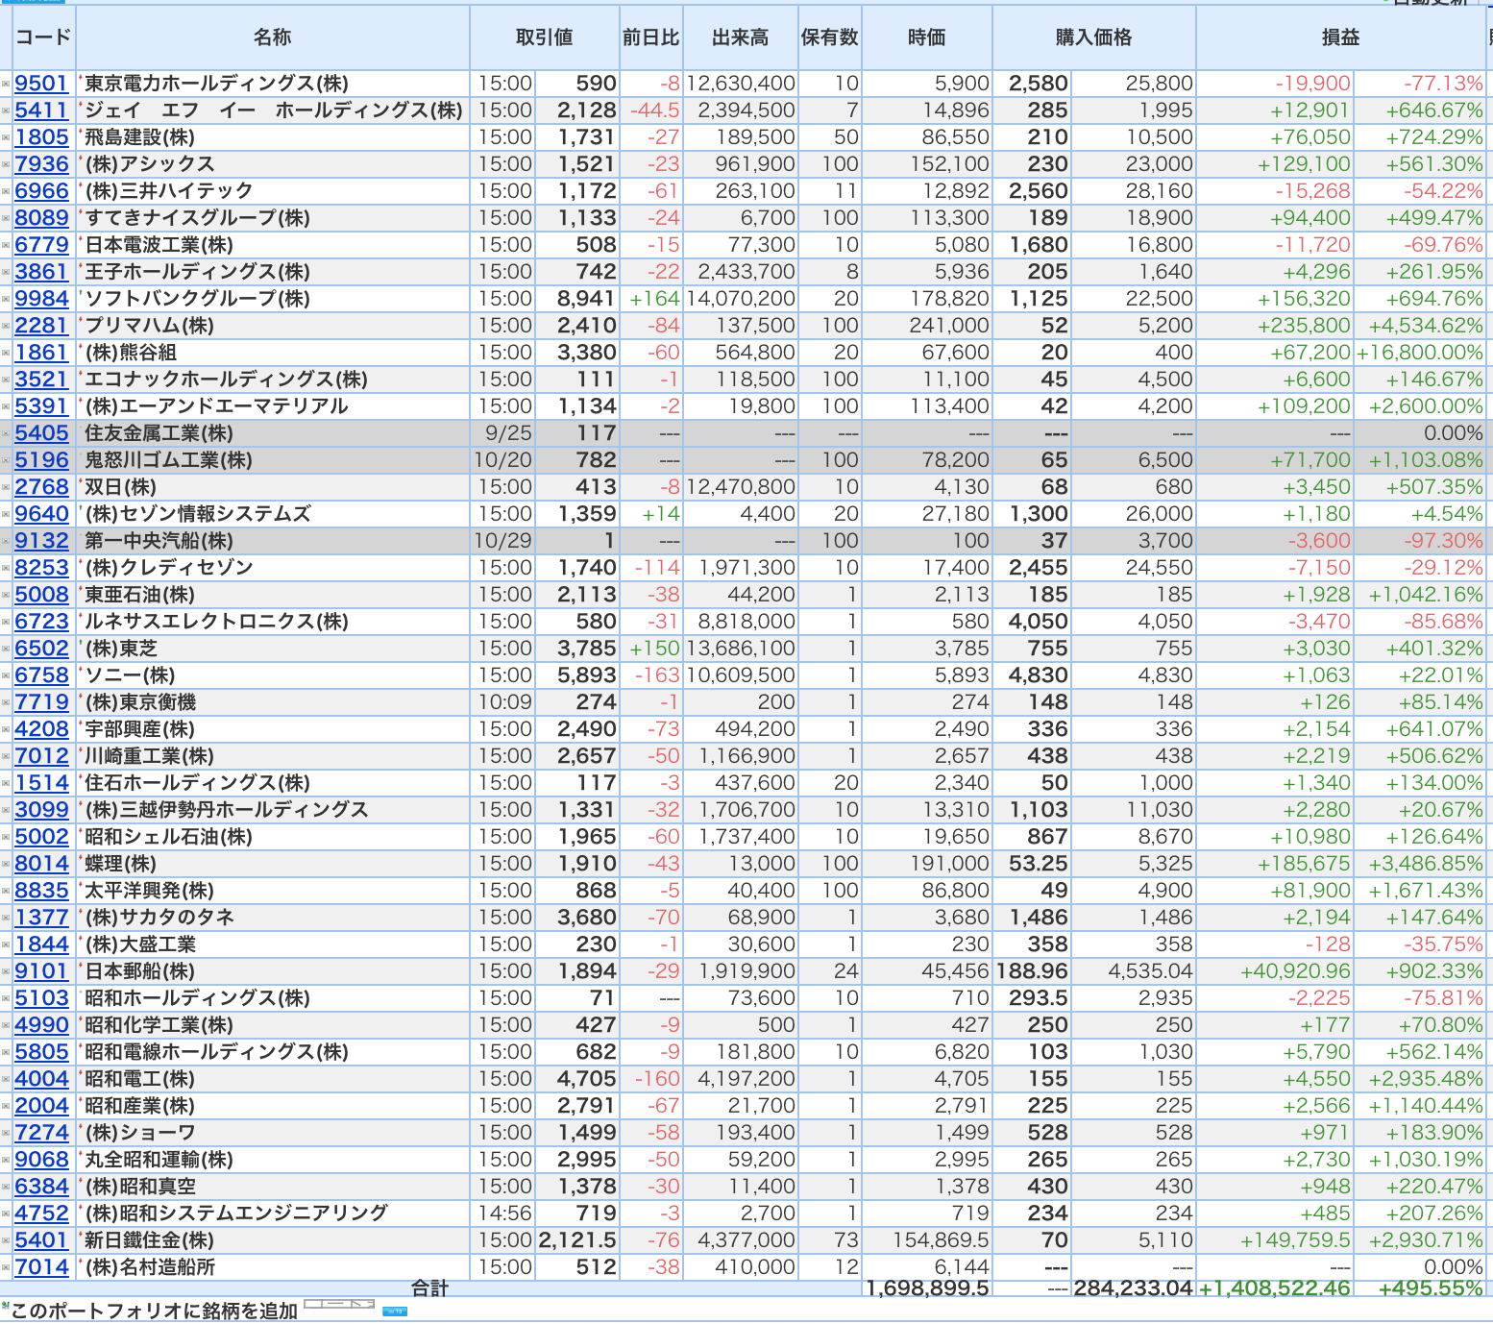
Task: Click delete icon beside code 5411
Action: [6, 111]
